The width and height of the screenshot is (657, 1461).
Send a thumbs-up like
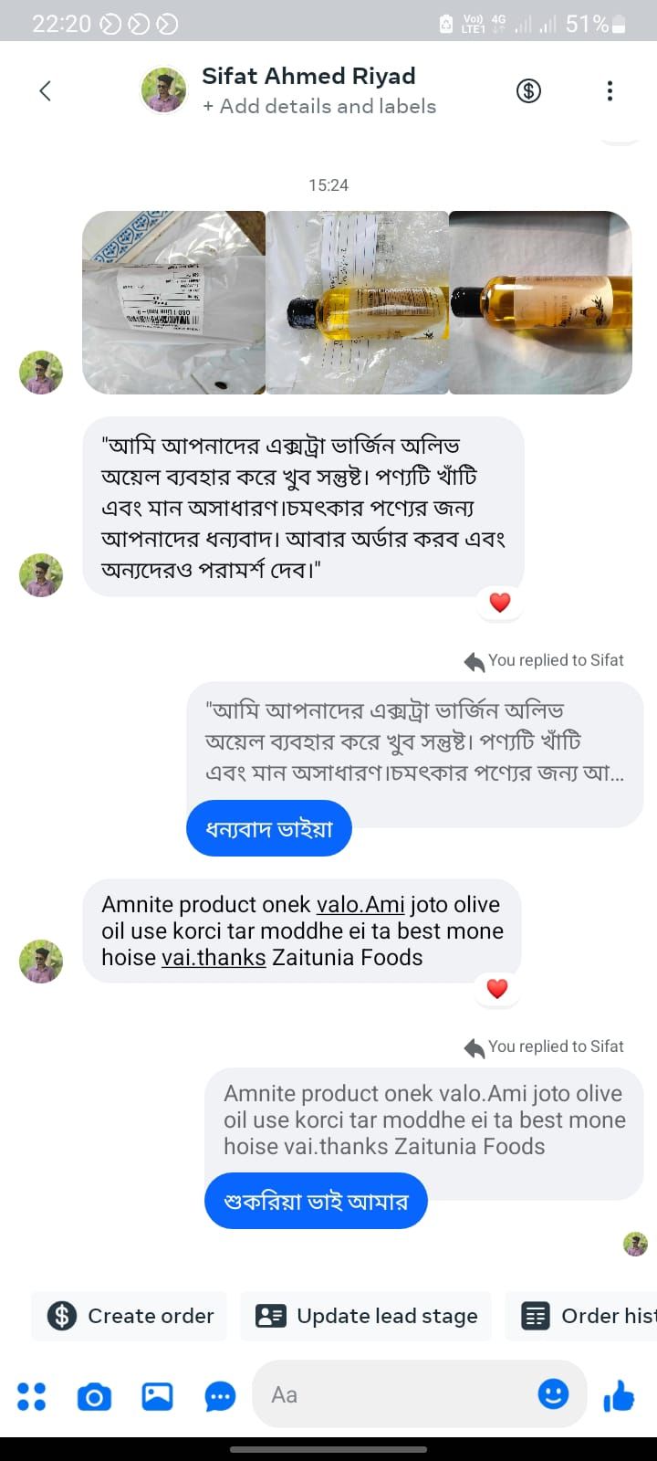619,1395
